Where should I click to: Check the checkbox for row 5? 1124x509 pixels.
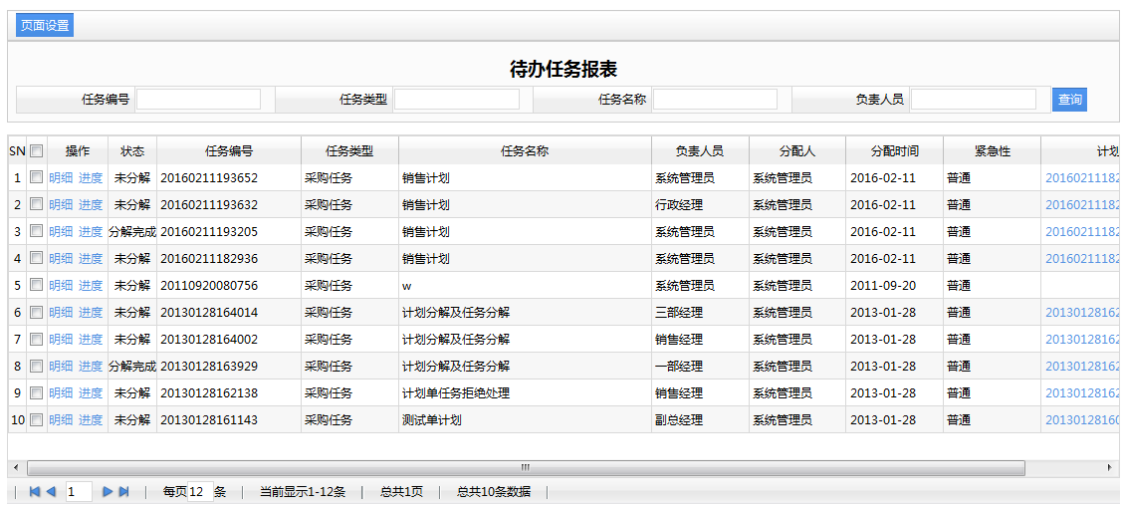(37, 285)
